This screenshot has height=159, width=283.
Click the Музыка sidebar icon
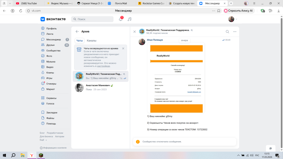pos(43,61)
